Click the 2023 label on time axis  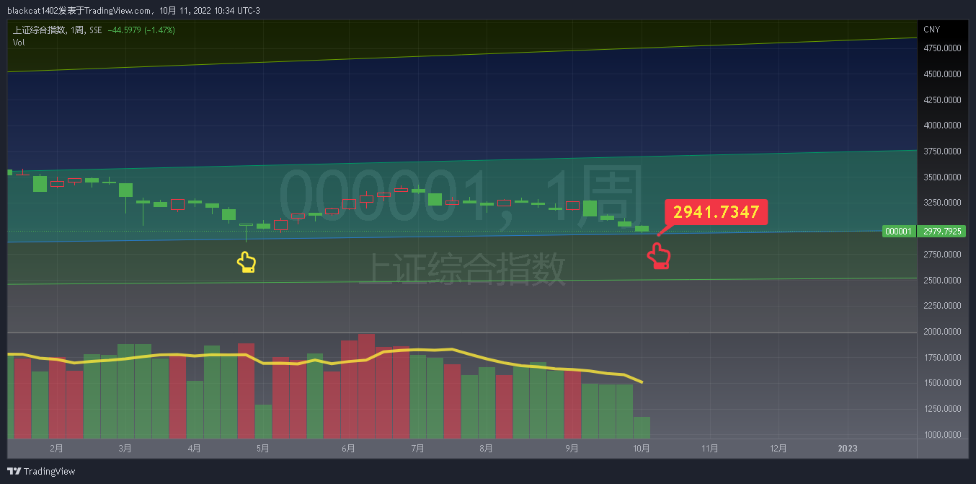pos(848,449)
